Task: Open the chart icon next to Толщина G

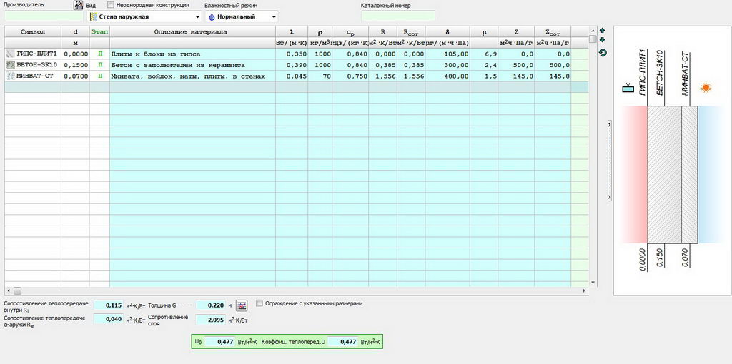Action: [x=242, y=305]
